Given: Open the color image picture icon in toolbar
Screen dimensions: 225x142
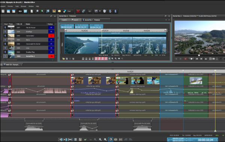Looking at the screenshot, I should (x=54, y=11).
